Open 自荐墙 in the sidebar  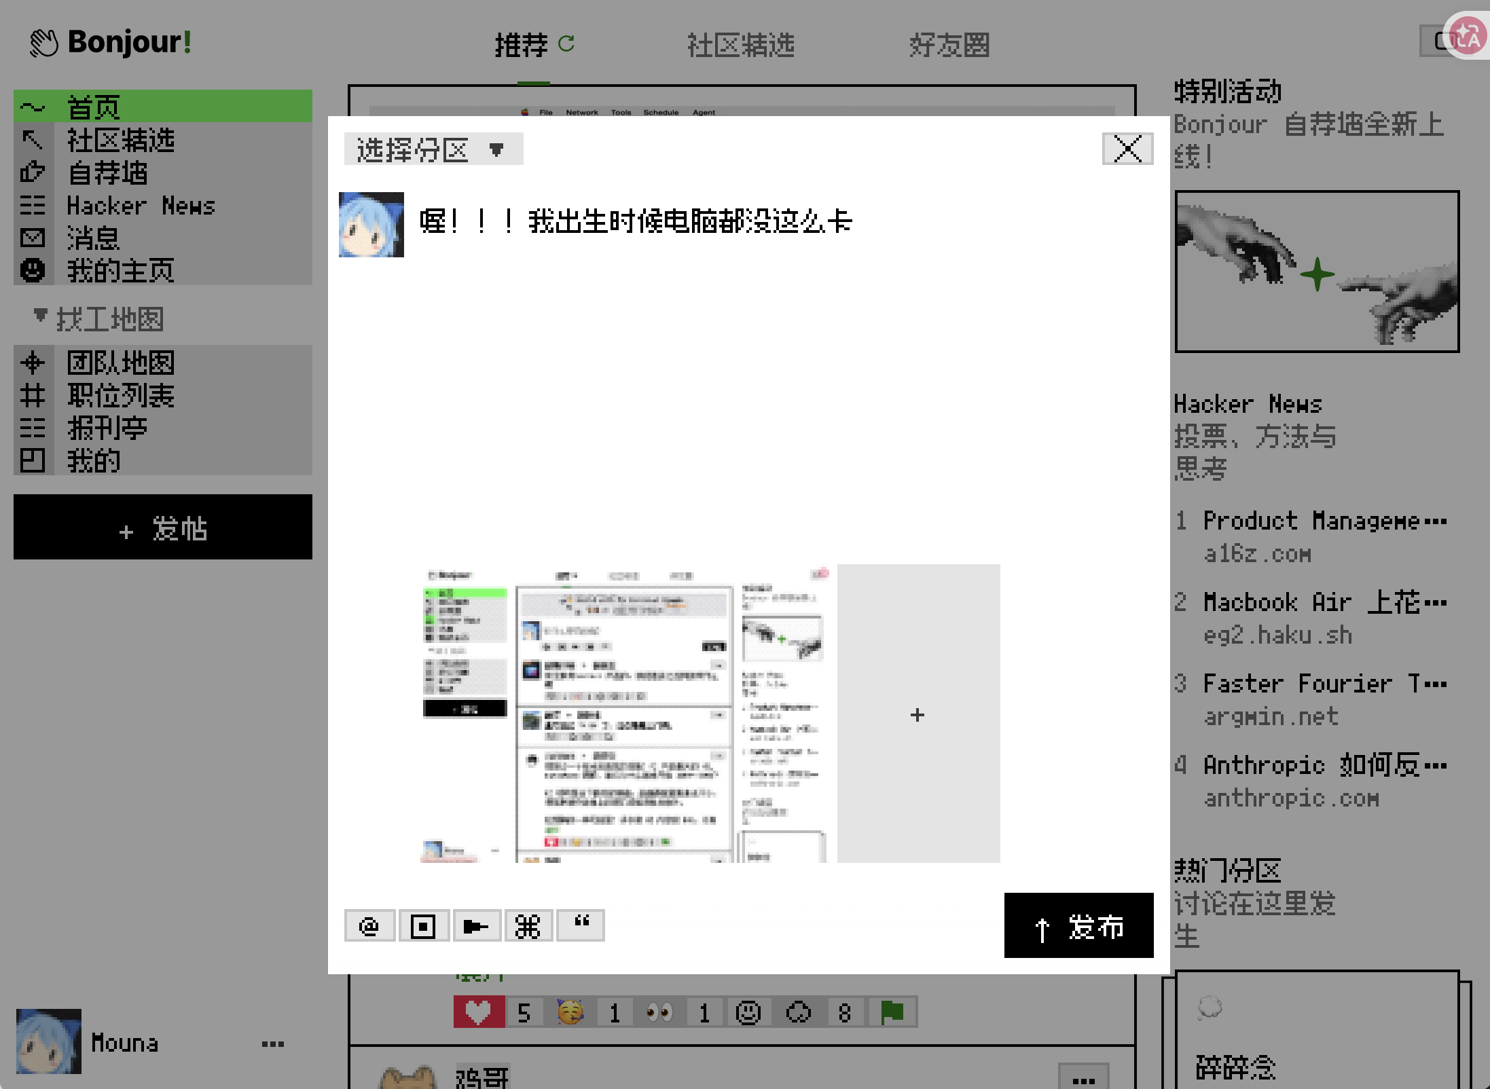(163, 172)
